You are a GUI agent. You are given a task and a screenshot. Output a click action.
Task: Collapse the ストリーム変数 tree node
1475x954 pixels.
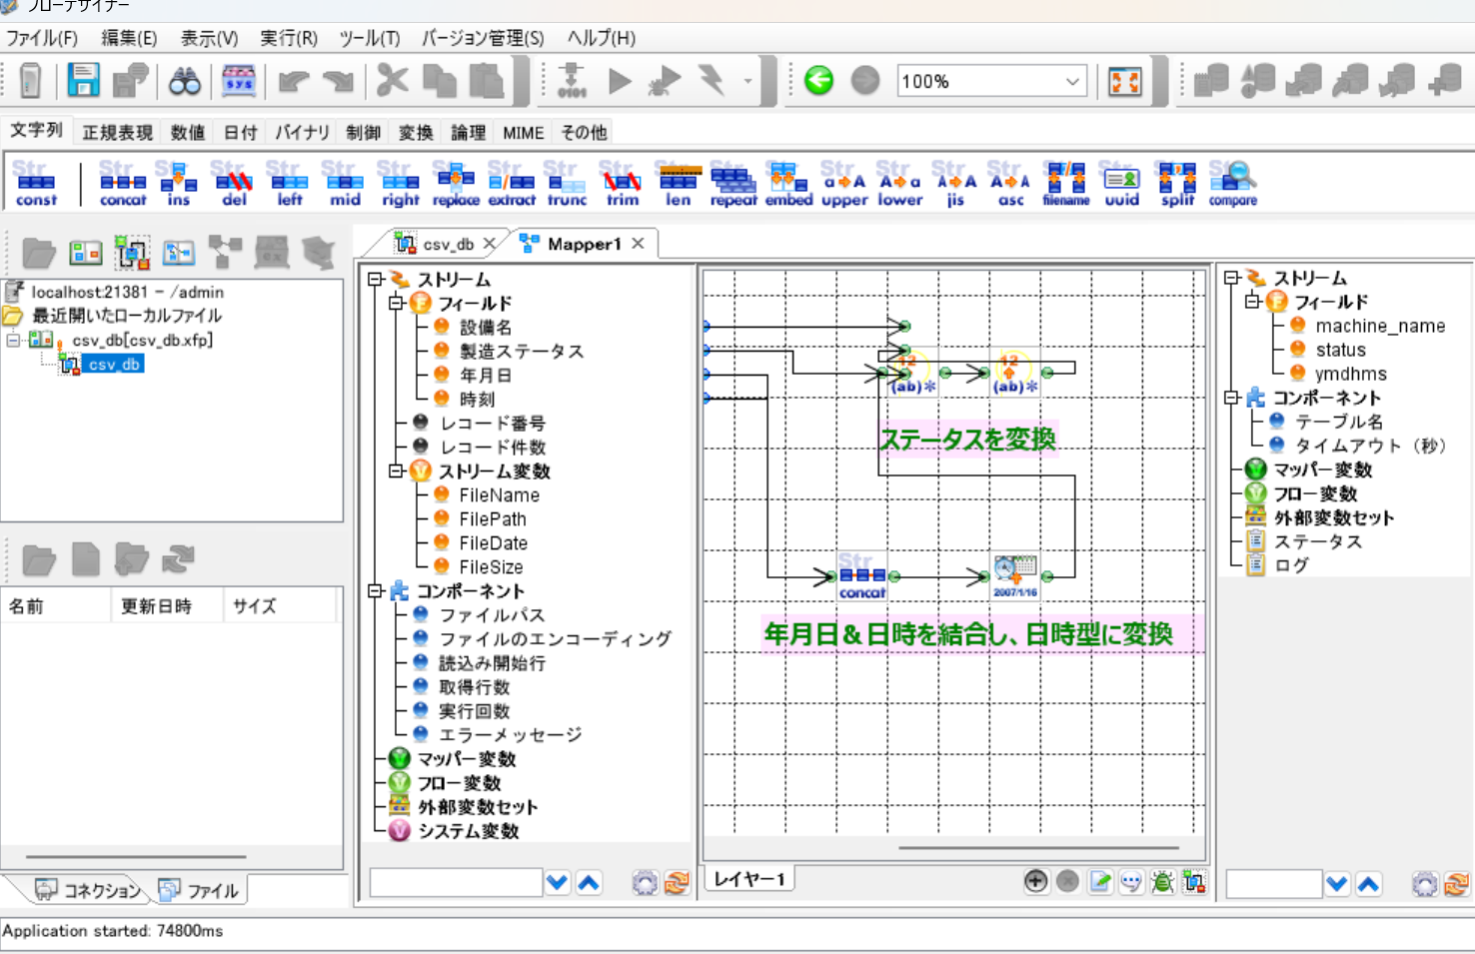pos(397,471)
